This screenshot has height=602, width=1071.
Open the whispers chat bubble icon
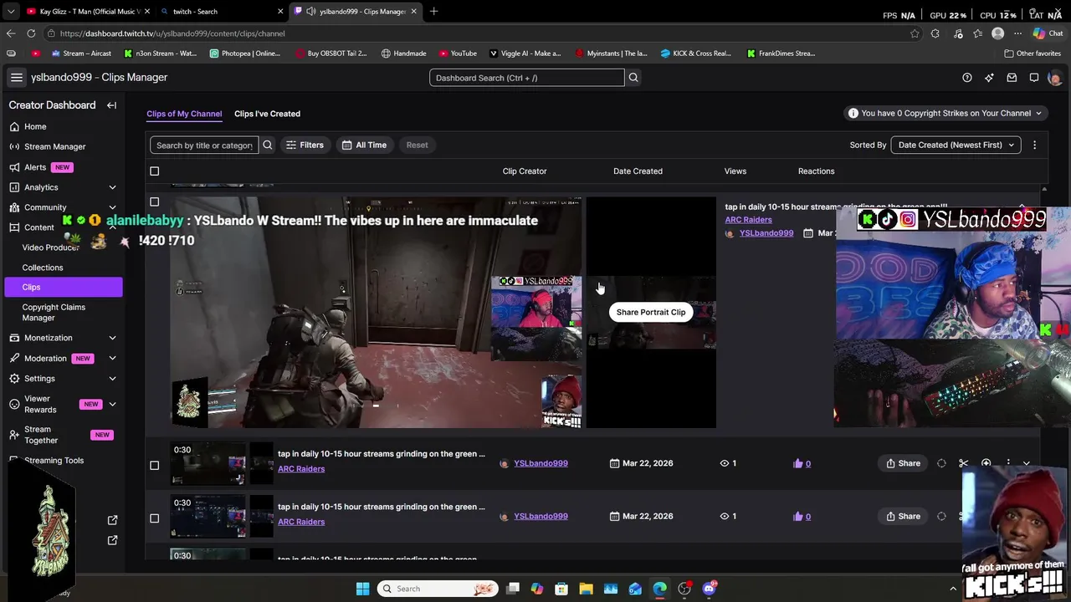(1034, 78)
